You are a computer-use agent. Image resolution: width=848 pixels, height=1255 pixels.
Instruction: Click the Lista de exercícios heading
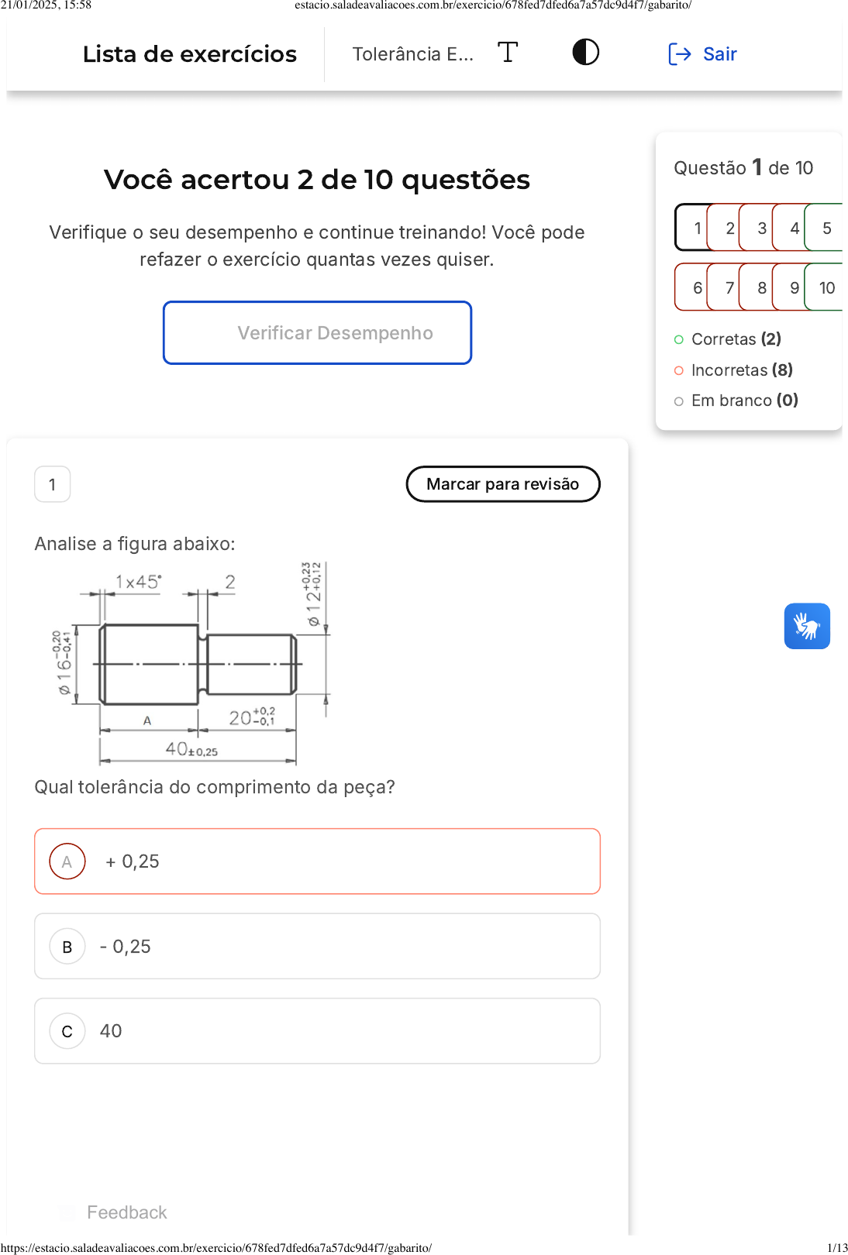pos(190,54)
